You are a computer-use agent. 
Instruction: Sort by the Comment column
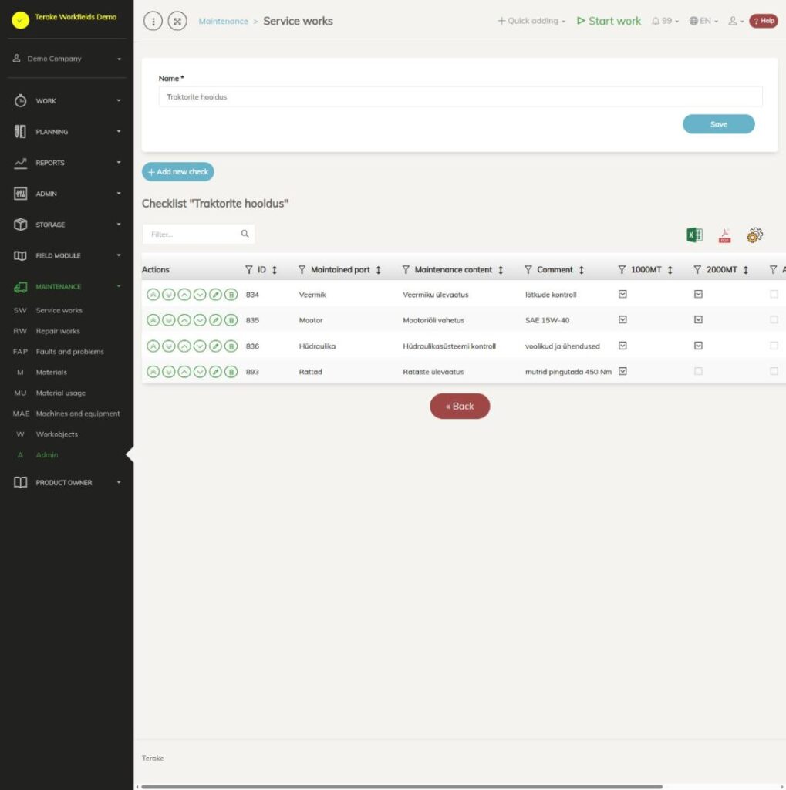tap(582, 270)
